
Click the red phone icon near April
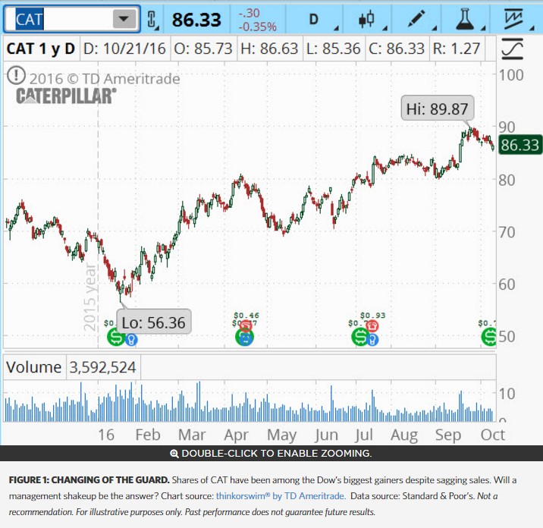pyautogui.click(x=246, y=326)
